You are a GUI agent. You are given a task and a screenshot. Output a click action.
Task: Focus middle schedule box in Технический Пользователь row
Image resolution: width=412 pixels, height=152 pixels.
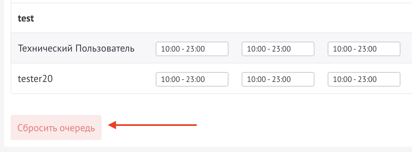click(x=278, y=49)
